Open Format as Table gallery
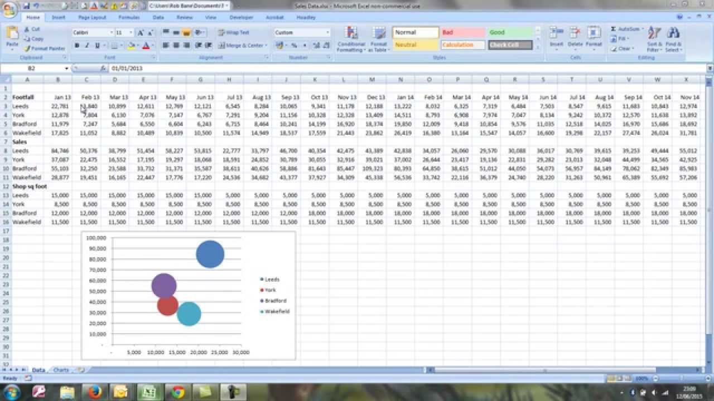This screenshot has width=714, height=401. (x=379, y=39)
